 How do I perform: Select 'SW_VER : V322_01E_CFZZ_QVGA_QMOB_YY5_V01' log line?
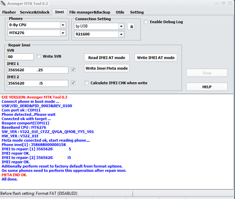pyautogui.click(x=48, y=132)
